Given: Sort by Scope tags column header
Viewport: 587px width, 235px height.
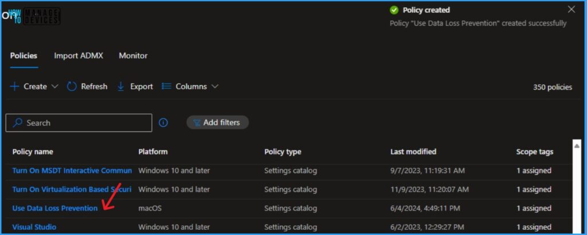Looking at the screenshot, I should coord(535,152).
